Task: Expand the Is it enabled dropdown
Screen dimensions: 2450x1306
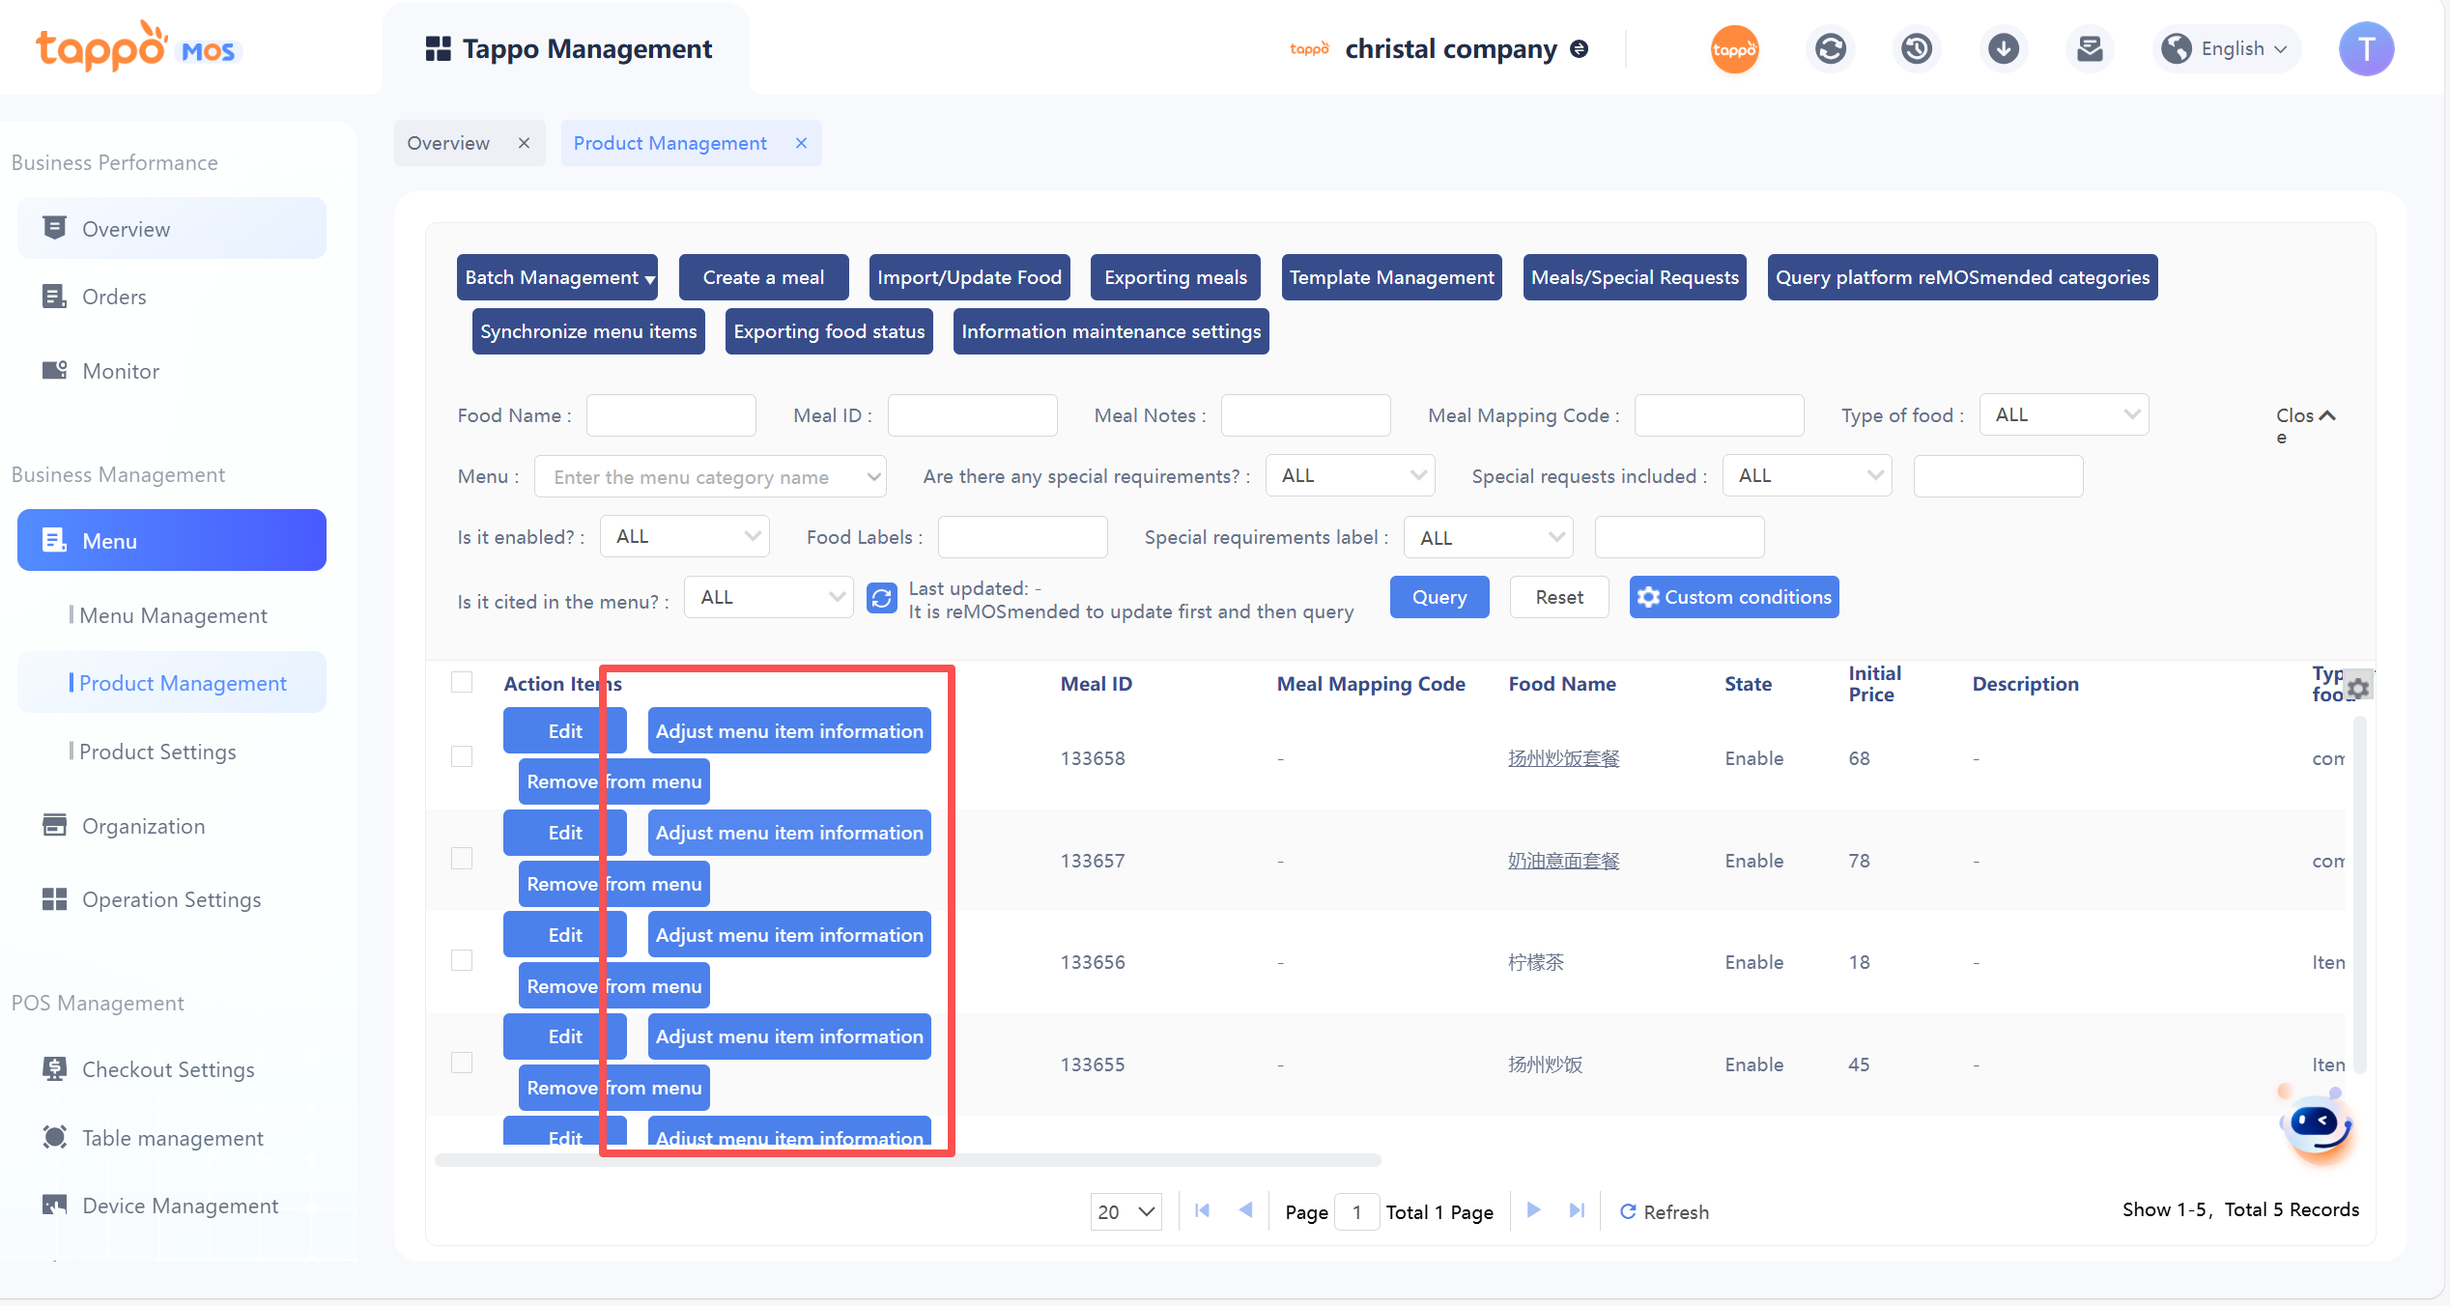Action: tap(684, 537)
